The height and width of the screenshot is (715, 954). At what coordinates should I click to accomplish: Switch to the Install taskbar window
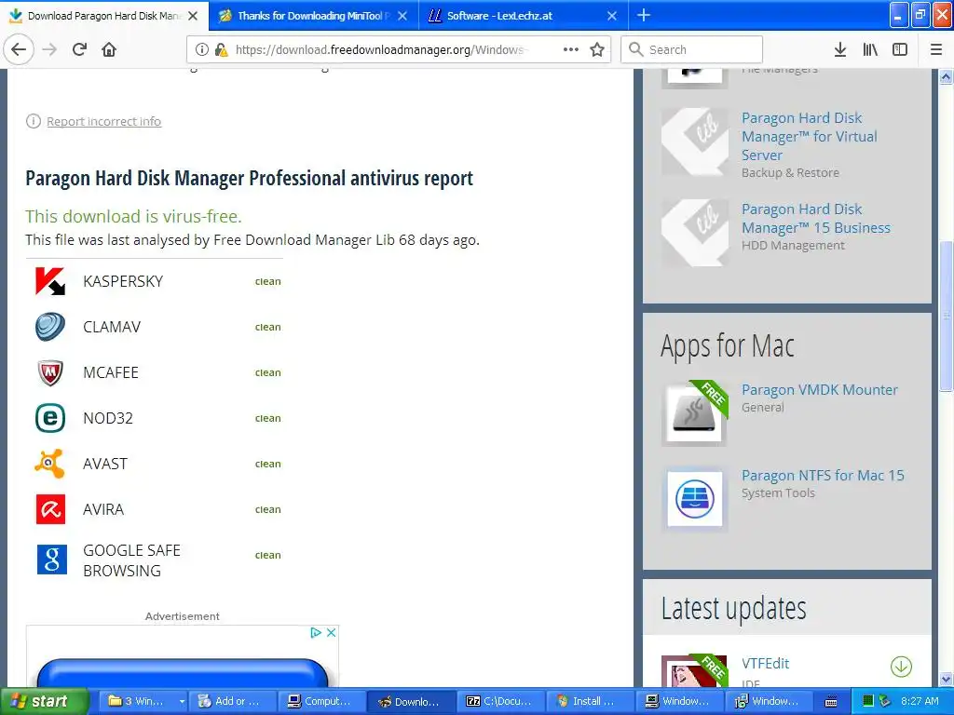pos(590,701)
